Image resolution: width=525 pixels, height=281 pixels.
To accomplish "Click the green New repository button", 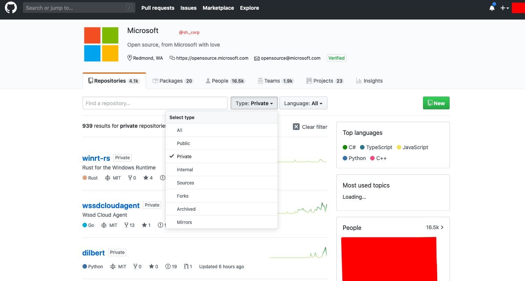I will (436, 103).
